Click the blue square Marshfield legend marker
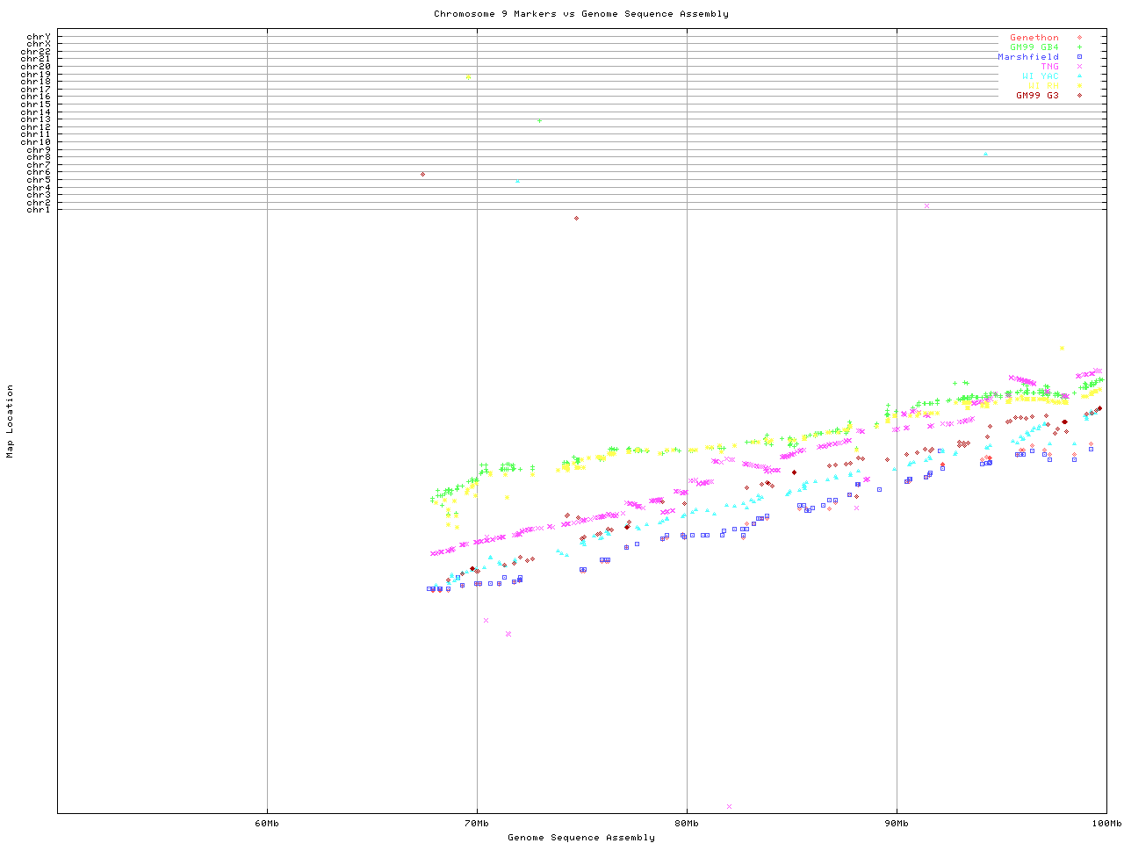This screenshot has height=843, width=1124. point(1079,57)
